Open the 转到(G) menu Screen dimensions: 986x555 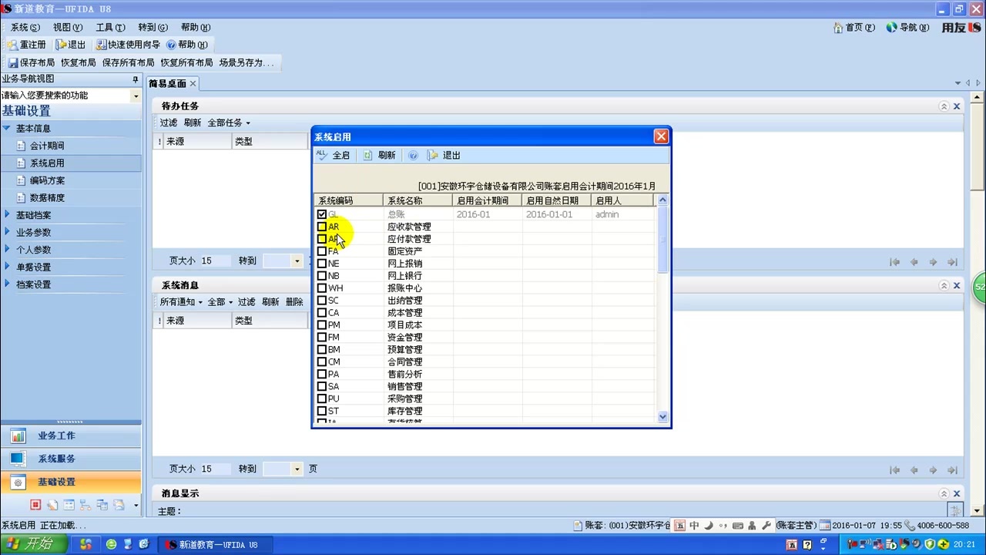click(x=153, y=27)
